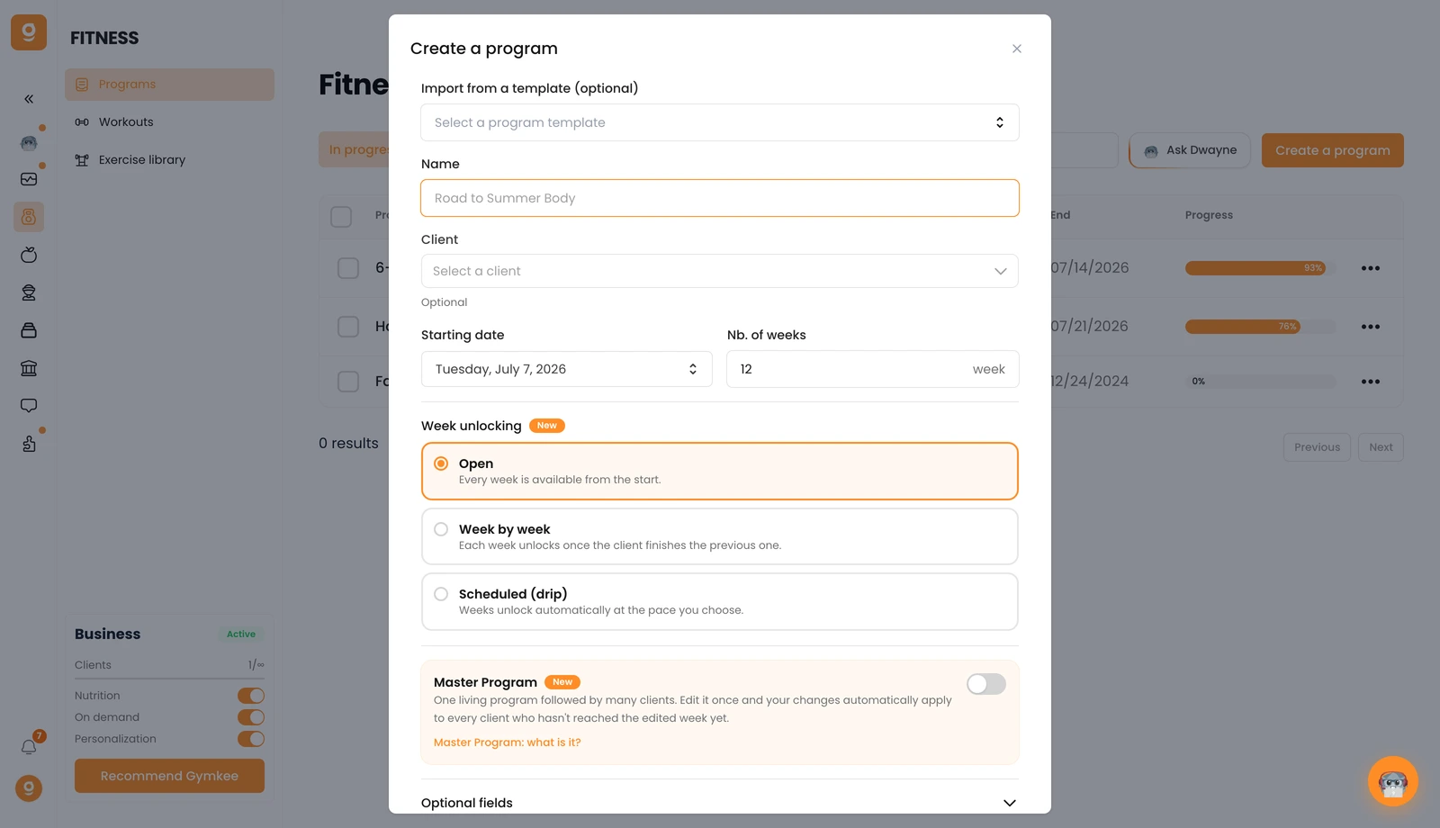
Task: Select the In progress tab
Action: coord(355,150)
